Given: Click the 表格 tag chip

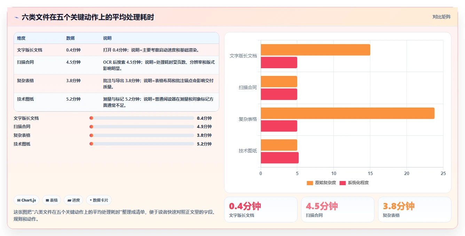Looking at the screenshot, I should tap(52, 200).
